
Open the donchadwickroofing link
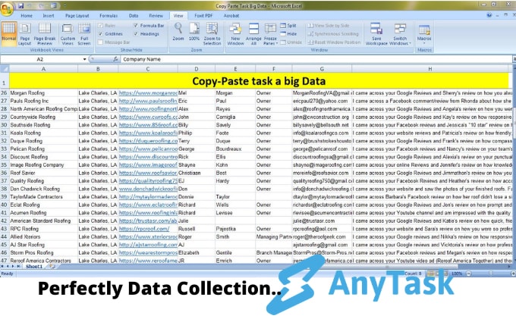tap(148, 189)
